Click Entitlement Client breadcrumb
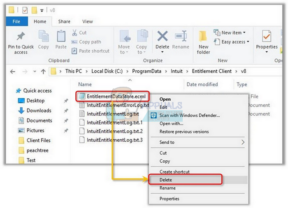288x208 pixels. pos(212,71)
